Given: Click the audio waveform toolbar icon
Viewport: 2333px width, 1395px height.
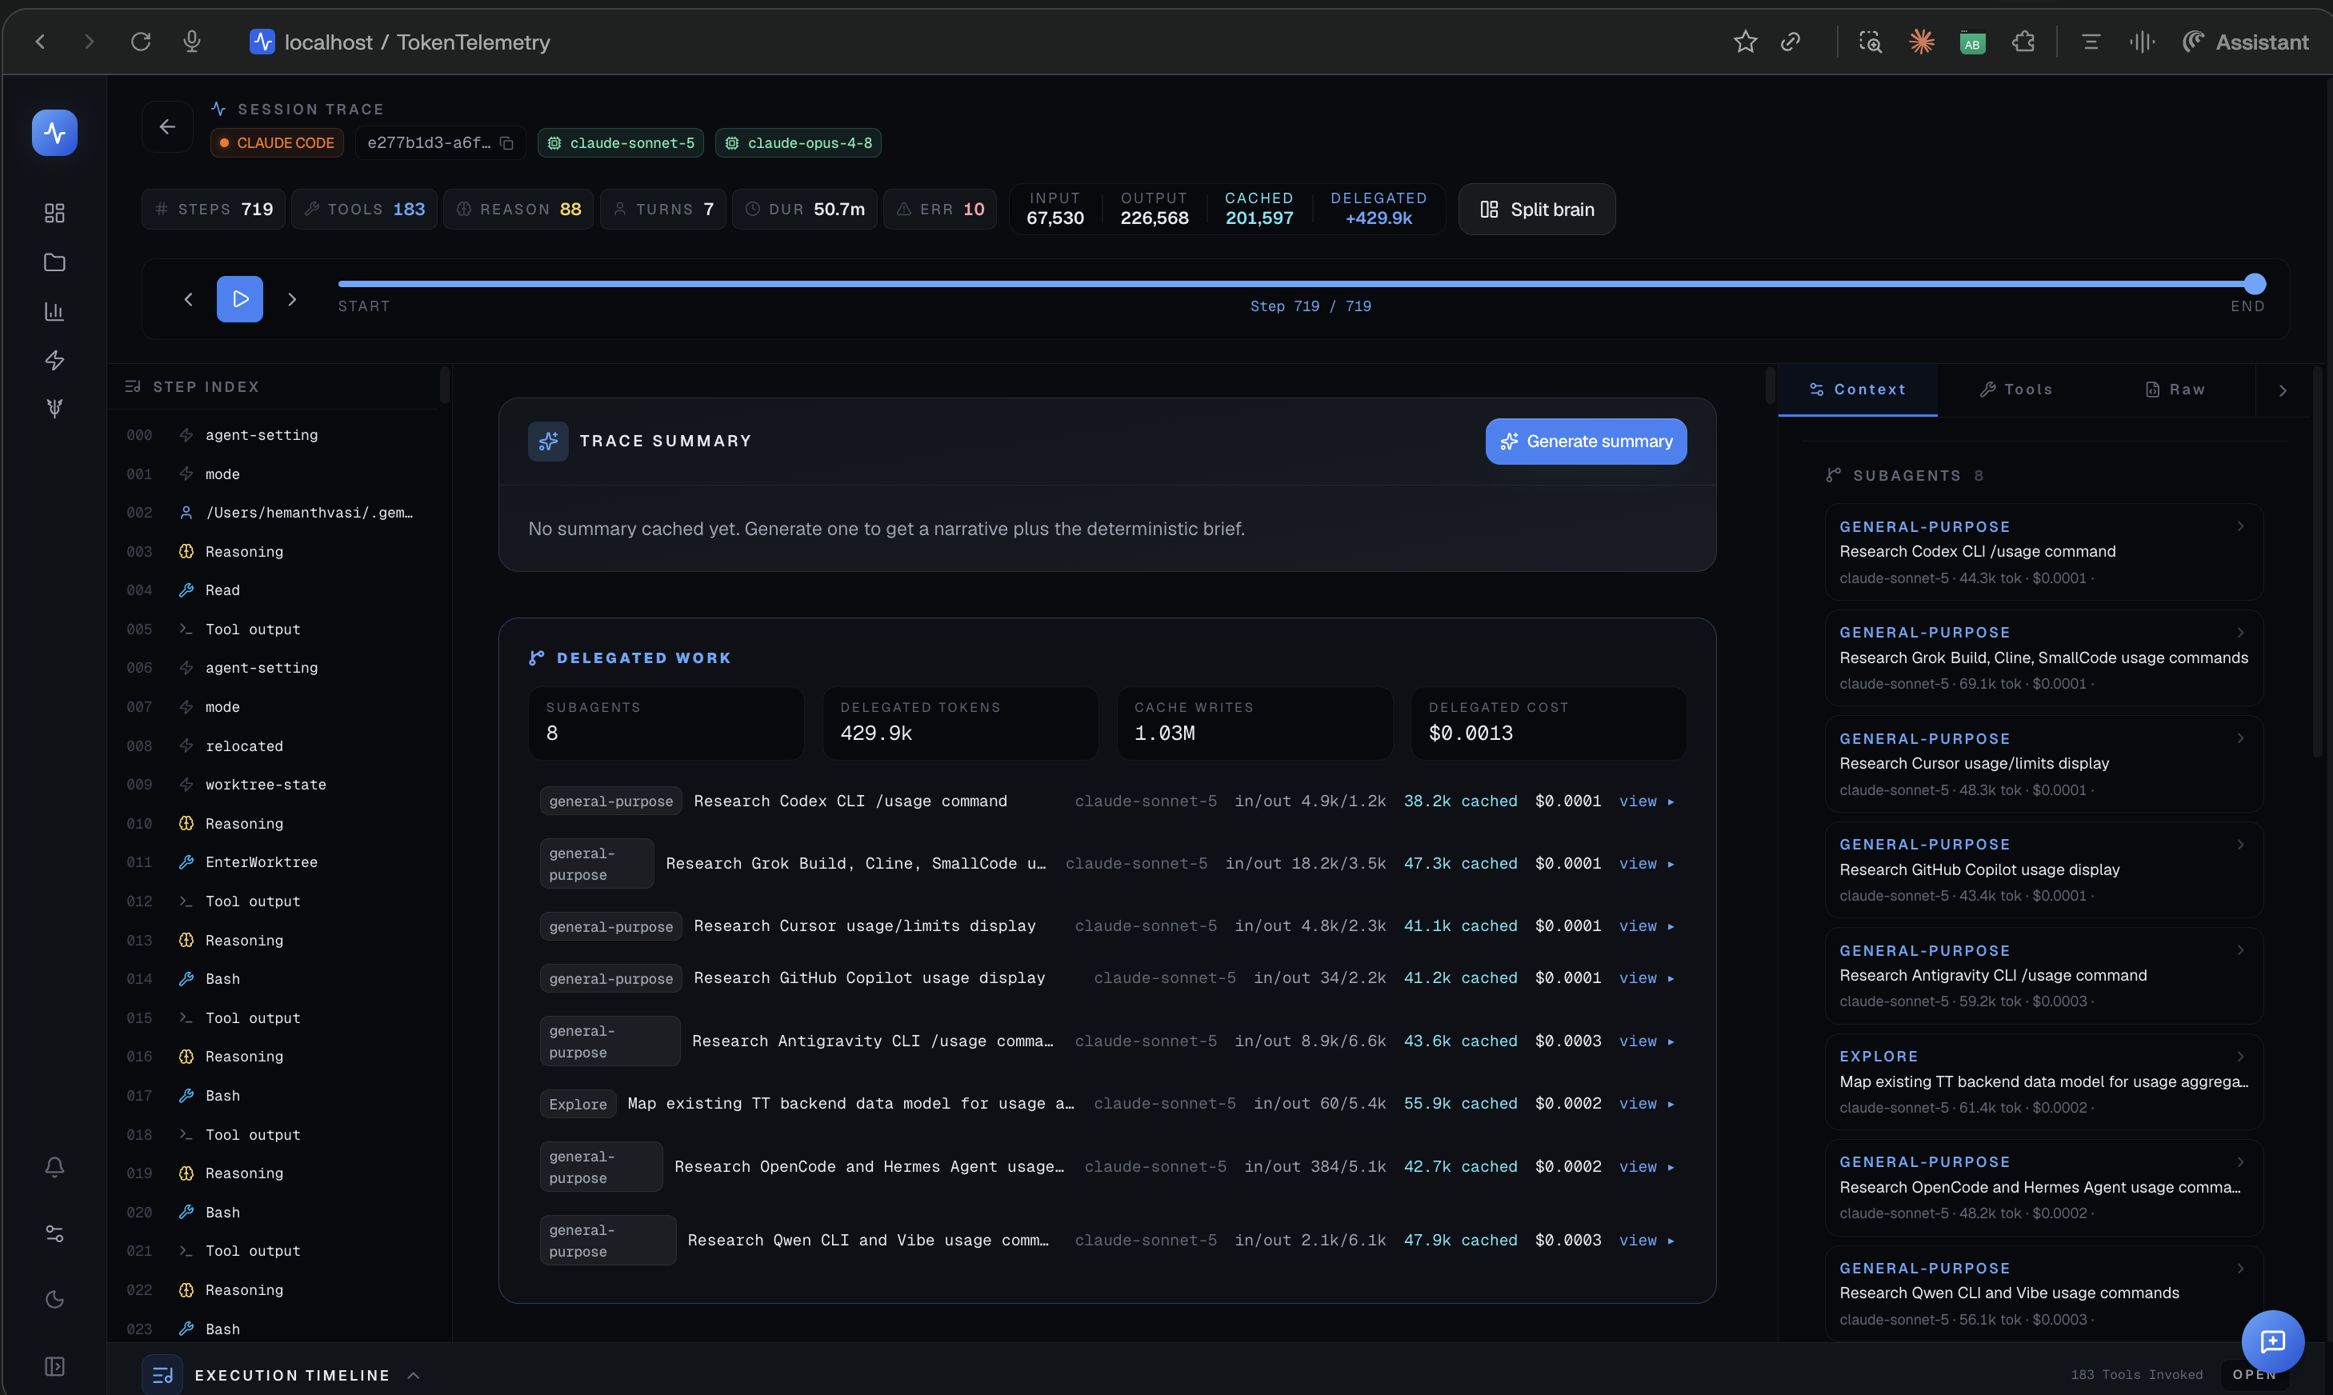Looking at the screenshot, I should [x=2141, y=42].
